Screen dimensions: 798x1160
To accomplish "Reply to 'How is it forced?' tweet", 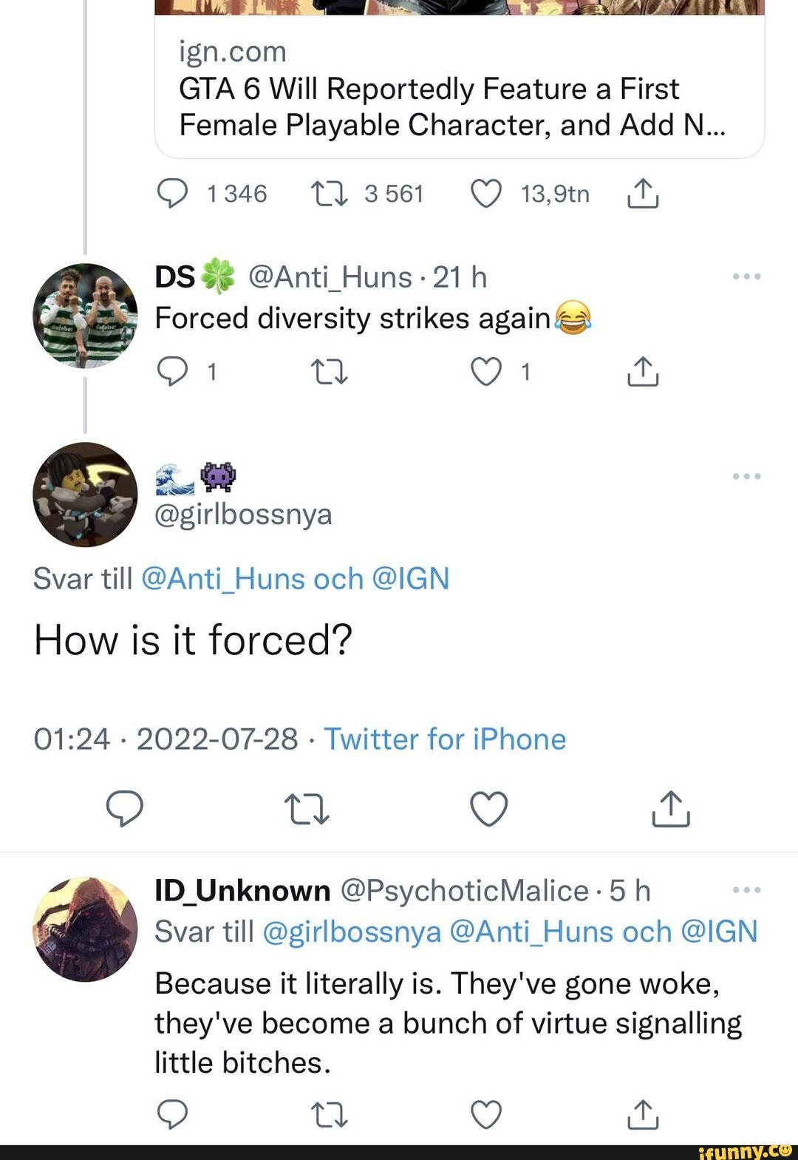I will point(125,808).
